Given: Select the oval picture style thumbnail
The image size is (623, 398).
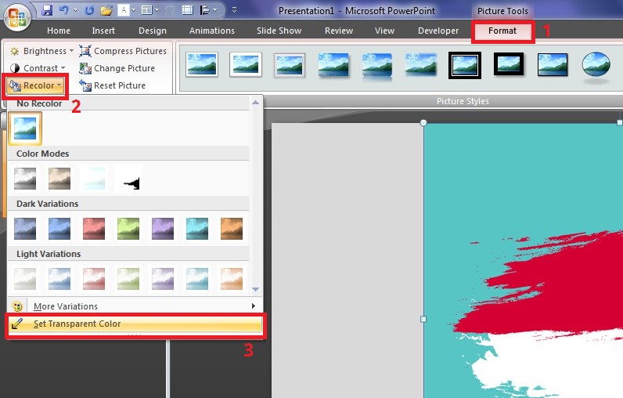Looking at the screenshot, I should click(x=596, y=66).
